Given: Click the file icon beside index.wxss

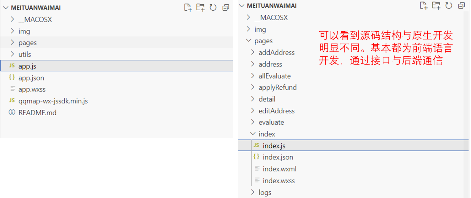Looking at the screenshot, I should [257, 180].
